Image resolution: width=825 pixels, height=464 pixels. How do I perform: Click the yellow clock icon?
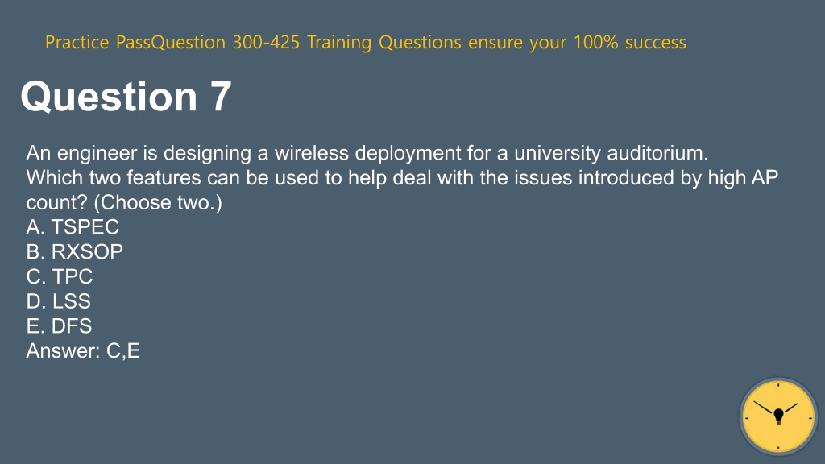coord(778,416)
